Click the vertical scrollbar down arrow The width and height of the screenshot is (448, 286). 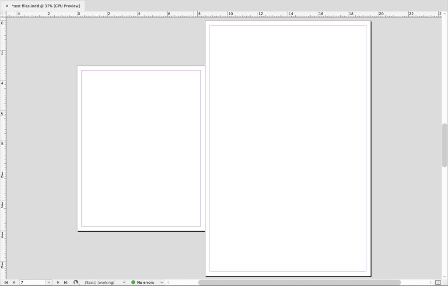(x=444, y=276)
